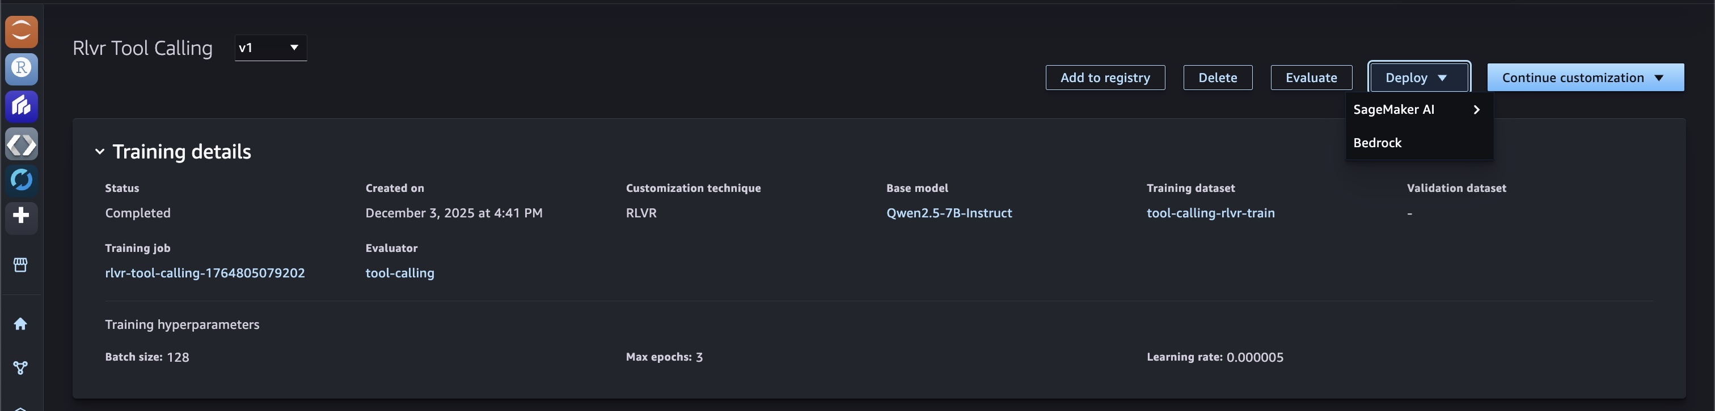
Task: Collapse the Training details section
Action: (x=100, y=152)
